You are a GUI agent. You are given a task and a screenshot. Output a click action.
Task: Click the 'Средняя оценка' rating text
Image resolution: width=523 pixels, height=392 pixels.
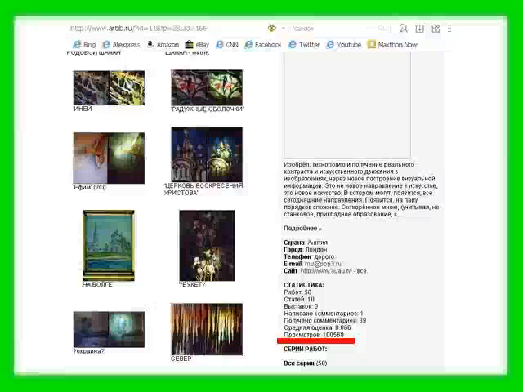pyautogui.click(x=317, y=327)
